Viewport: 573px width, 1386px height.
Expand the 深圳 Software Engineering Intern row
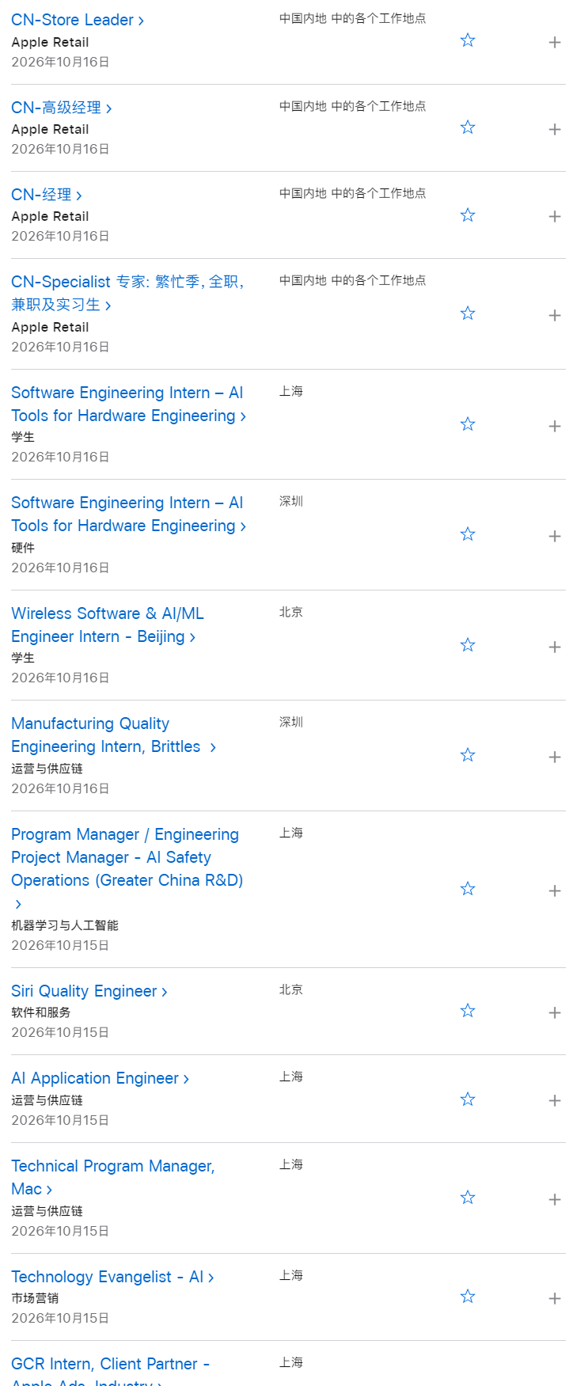pyautogui.click(x=555, y=536)
